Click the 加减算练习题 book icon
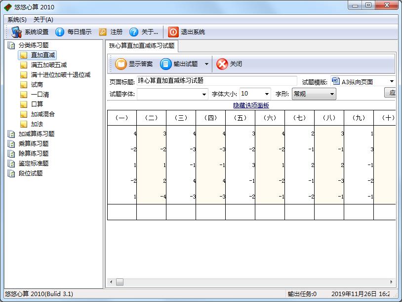The image size is (402, 302). click(x=11, y=134)
